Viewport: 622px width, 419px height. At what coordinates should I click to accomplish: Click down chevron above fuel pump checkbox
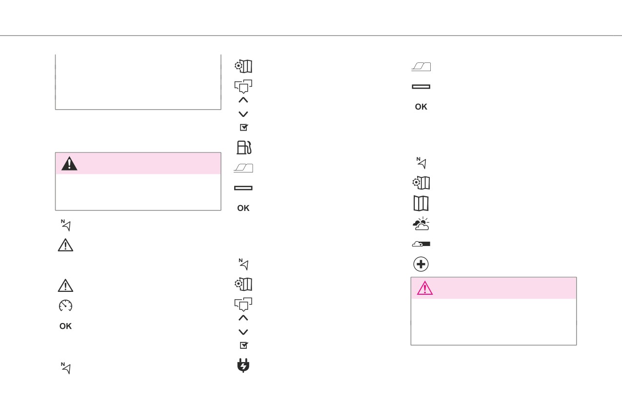pyautogui.click(x=243, y=114)
